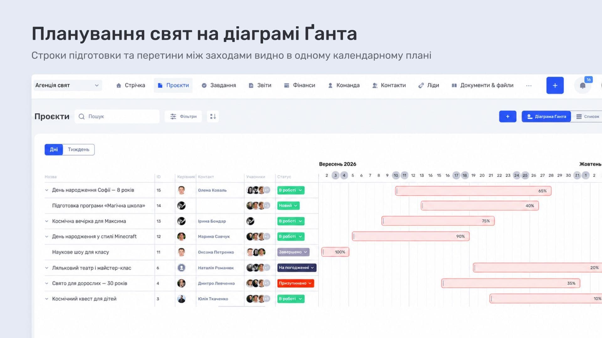Image resolution: width=602 pixels, height=338 pixels.
Task: Focus the Пошук search field
Action: pos(117,116)
